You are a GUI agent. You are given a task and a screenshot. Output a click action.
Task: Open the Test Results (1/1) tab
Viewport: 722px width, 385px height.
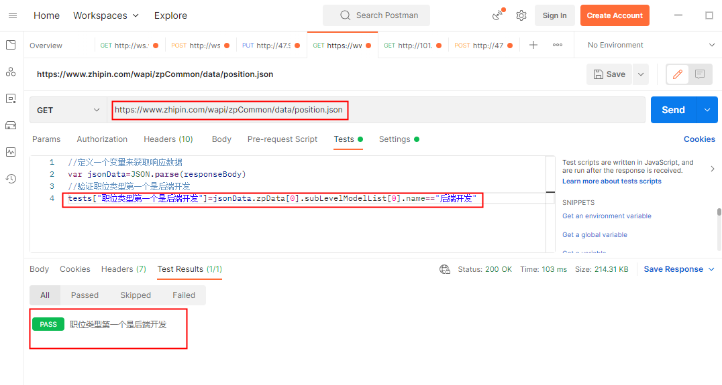click(190, 269)
